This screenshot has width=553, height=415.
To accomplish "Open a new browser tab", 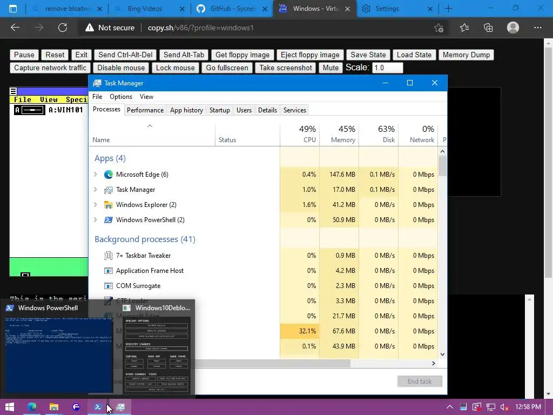I will click(448, 9).
